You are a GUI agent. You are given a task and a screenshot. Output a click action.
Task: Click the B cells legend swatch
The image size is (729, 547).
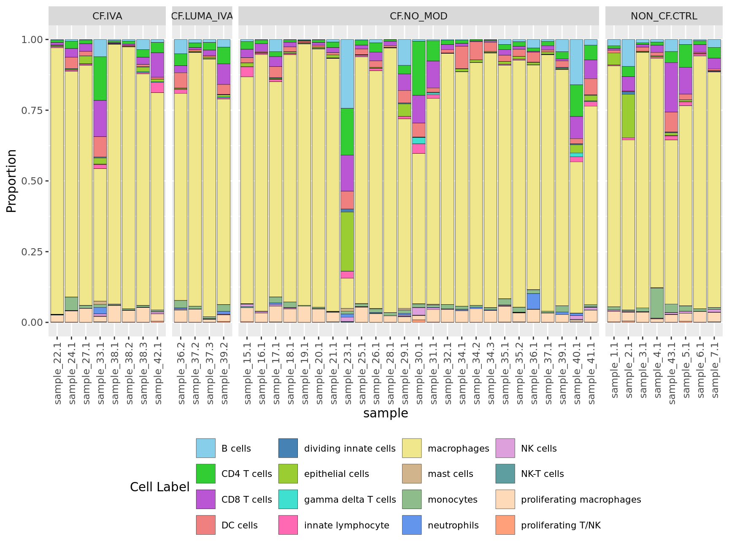coord(205,448)
